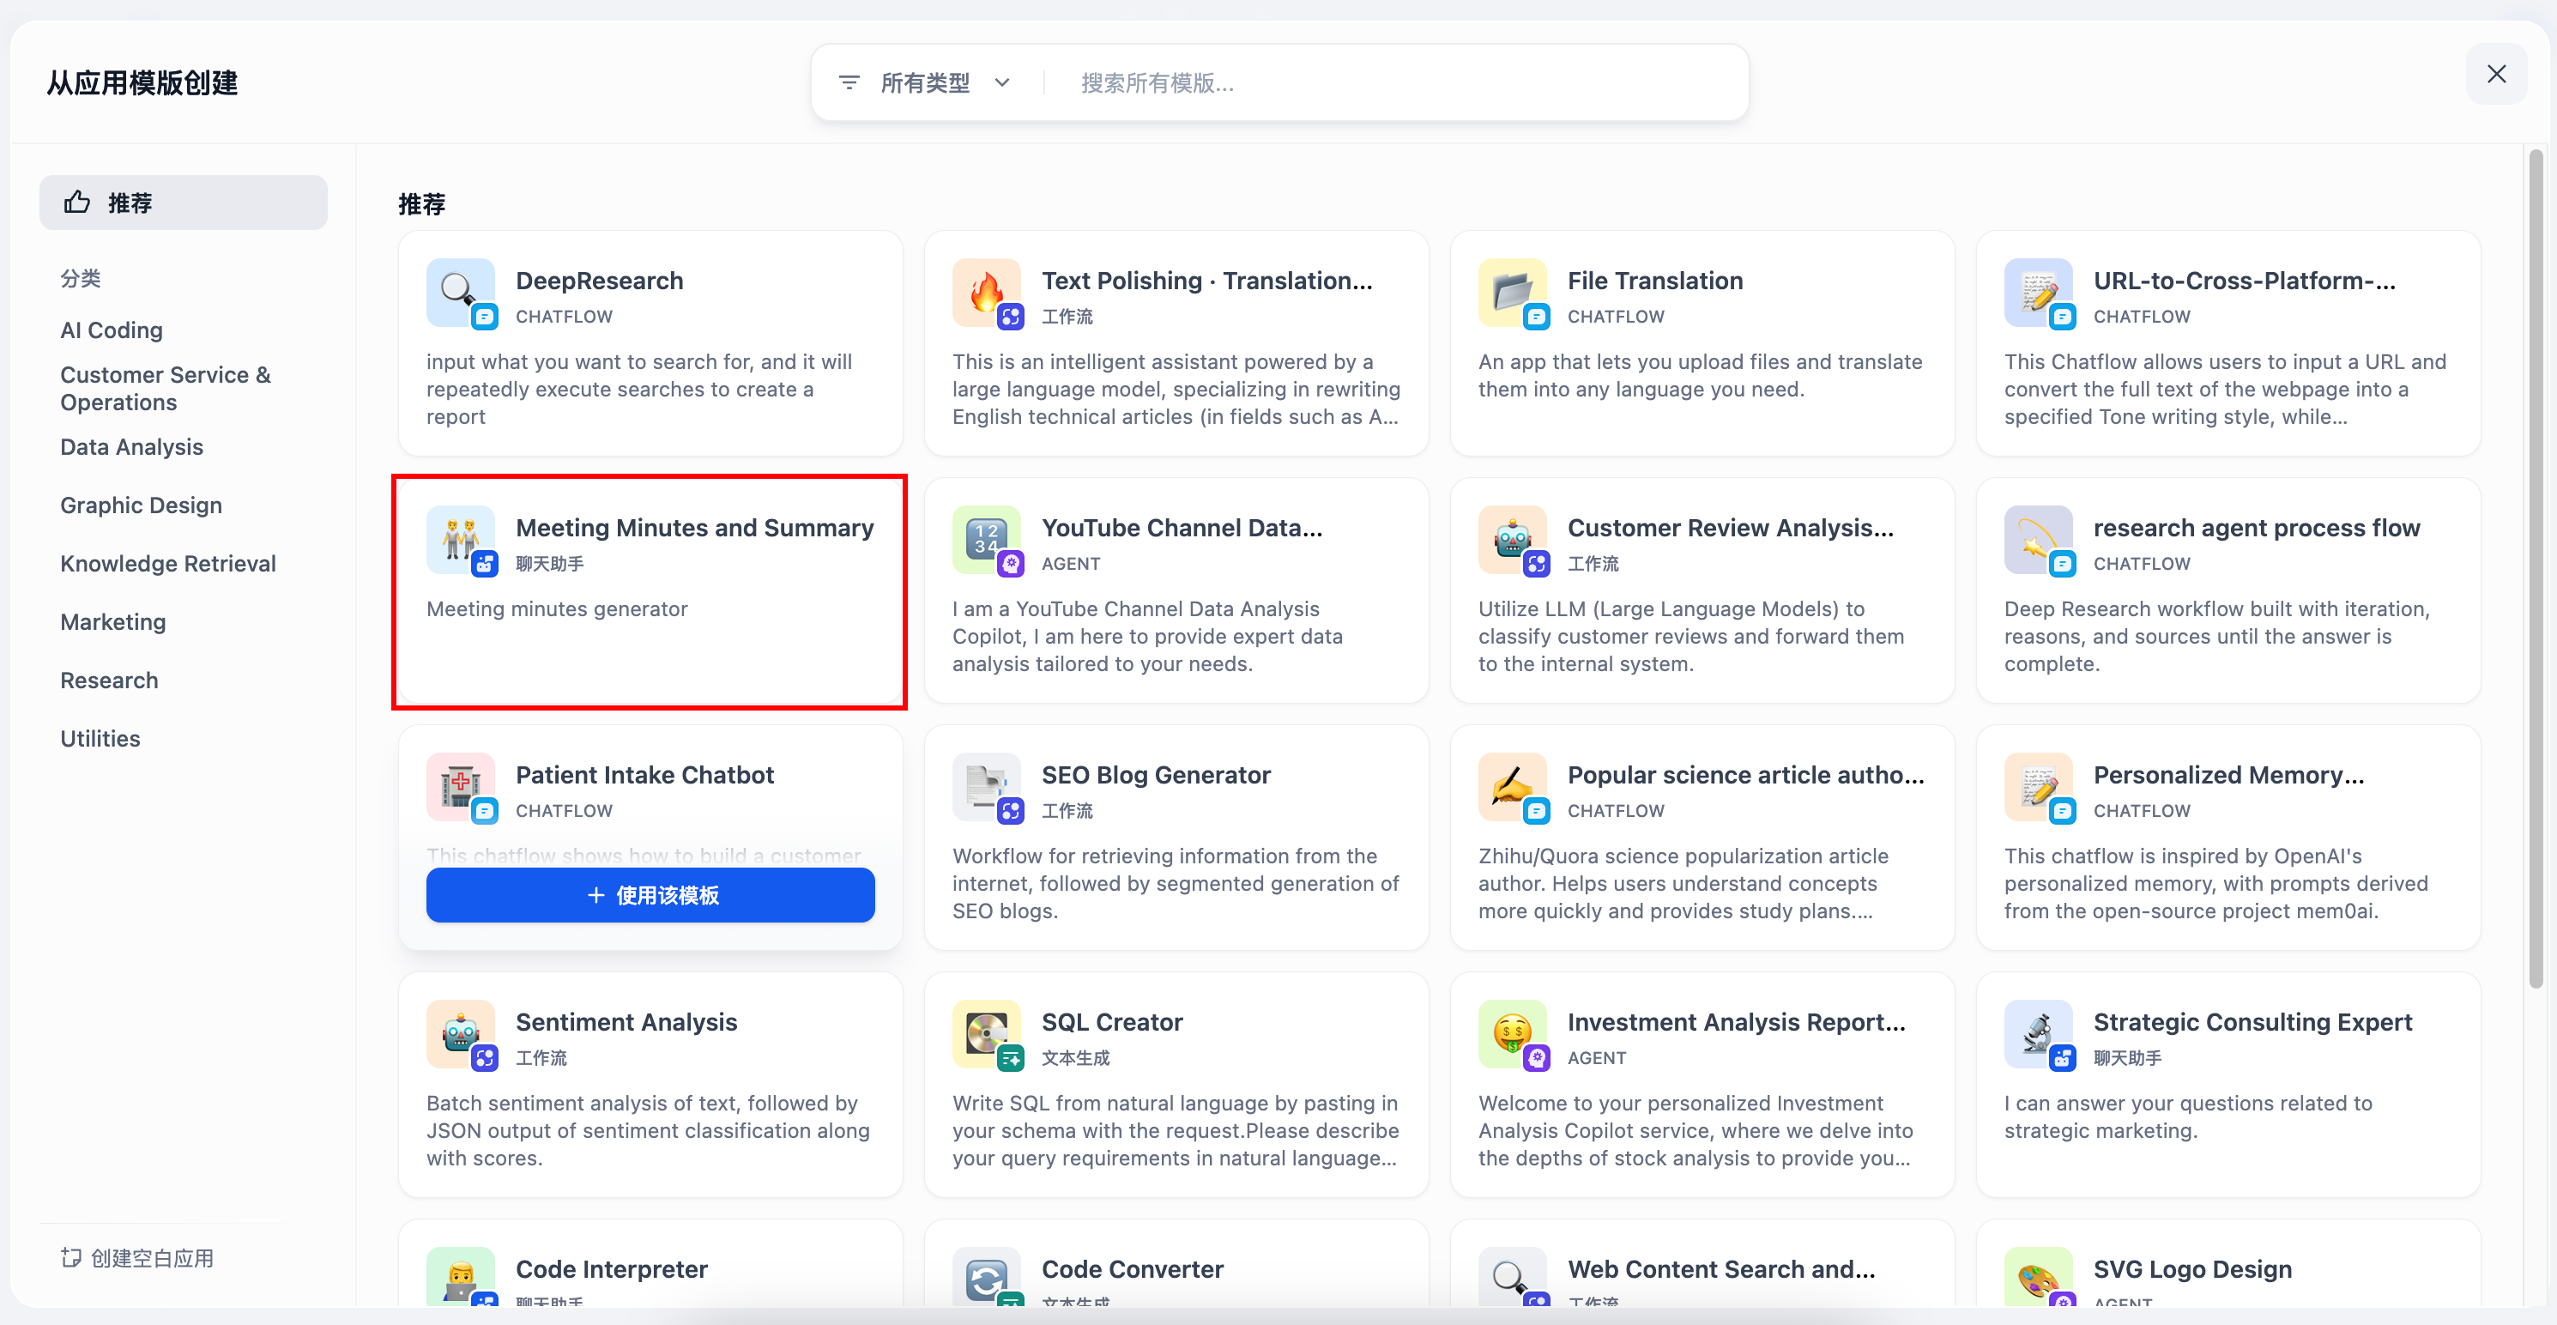Image resolution: width=2557 pixels, height=1325 pixels.
Task: Click the Personalized Memory memo icon
Action: 2038,787
